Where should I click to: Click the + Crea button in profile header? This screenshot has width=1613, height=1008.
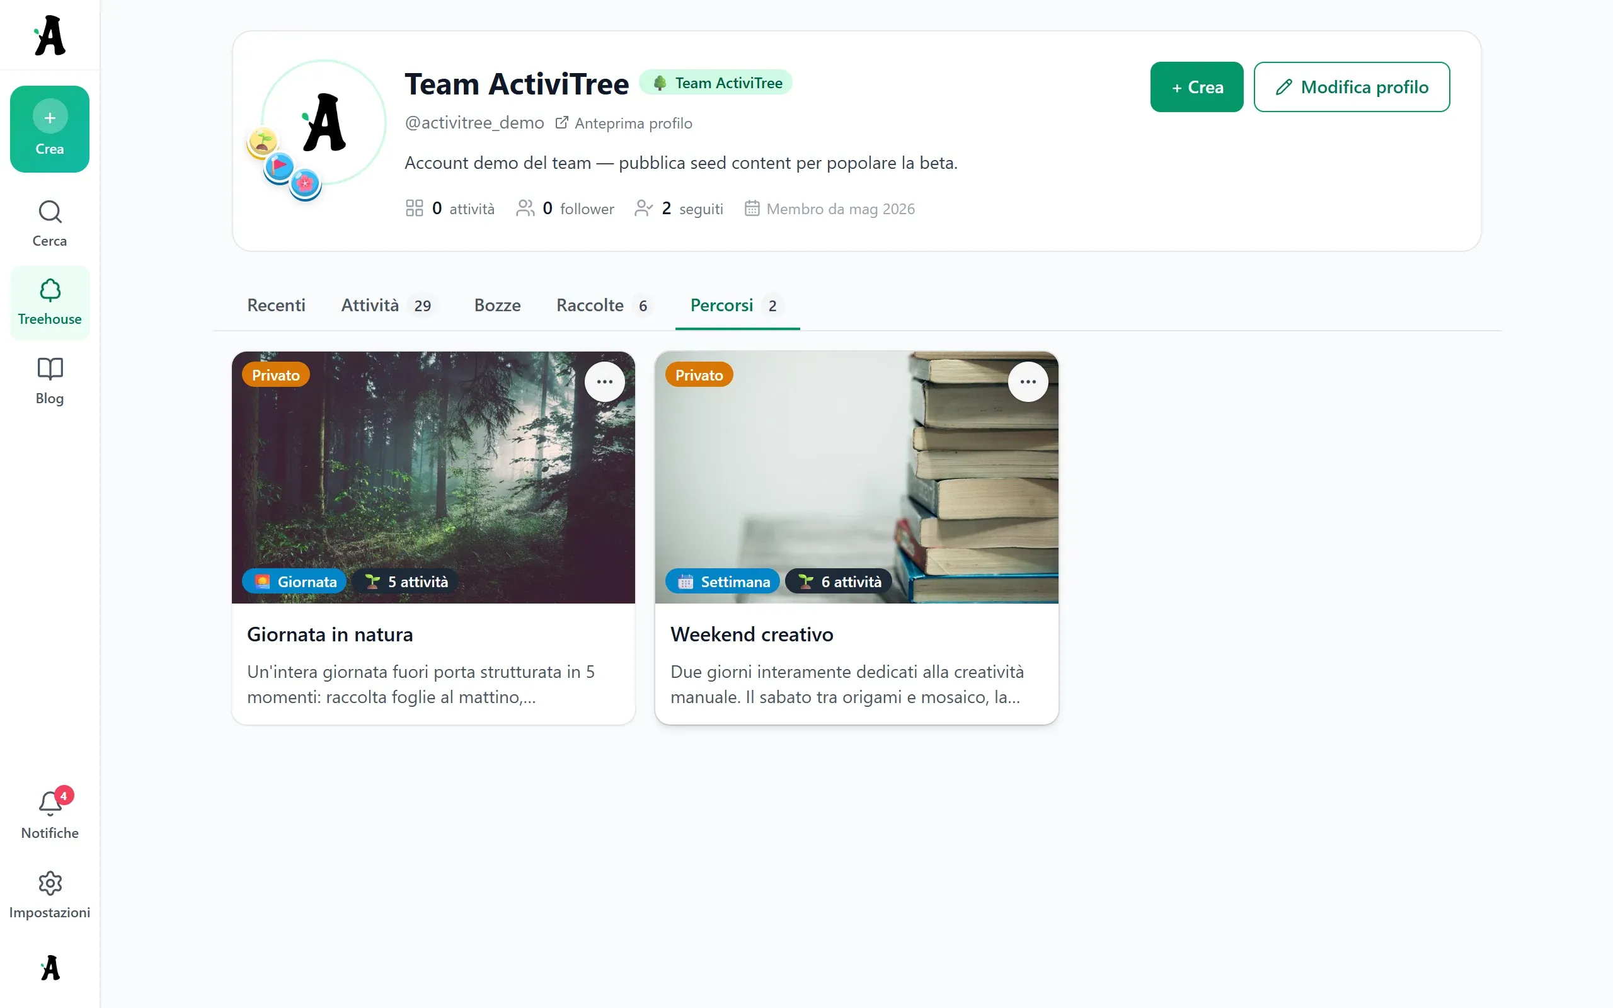click(x=1197, y=87)
